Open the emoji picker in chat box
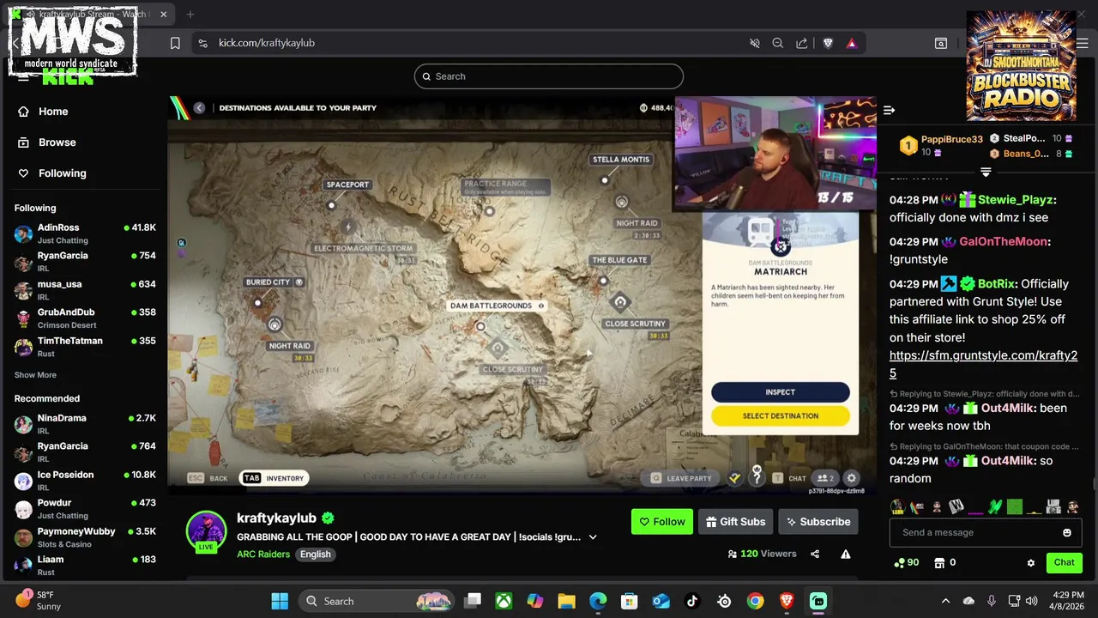1098x618 pixels. (1067, 533)
